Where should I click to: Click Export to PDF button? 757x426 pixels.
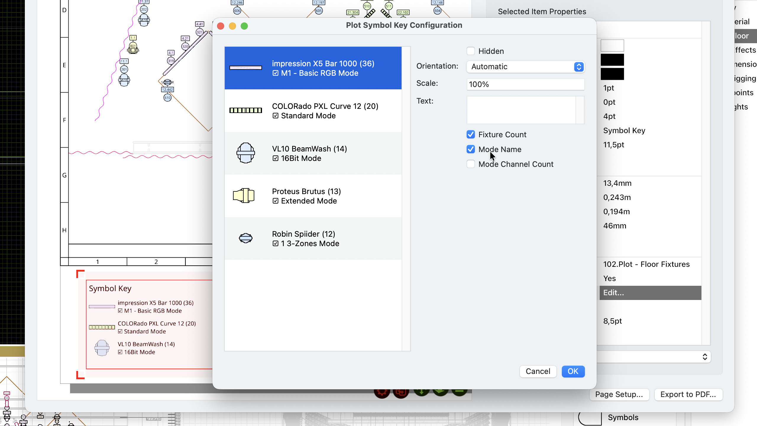(x=688, y=394)
